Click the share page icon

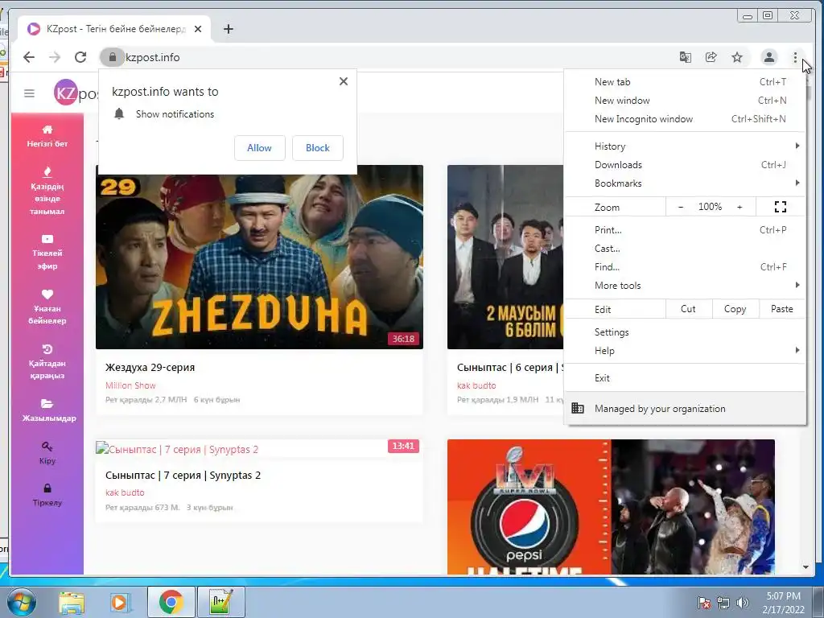[711, 57]
